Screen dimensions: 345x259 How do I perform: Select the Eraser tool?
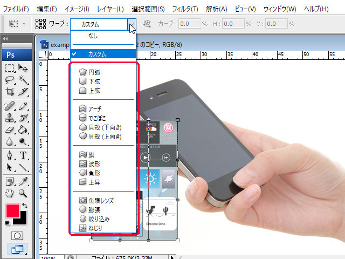[x=10, y=129]
